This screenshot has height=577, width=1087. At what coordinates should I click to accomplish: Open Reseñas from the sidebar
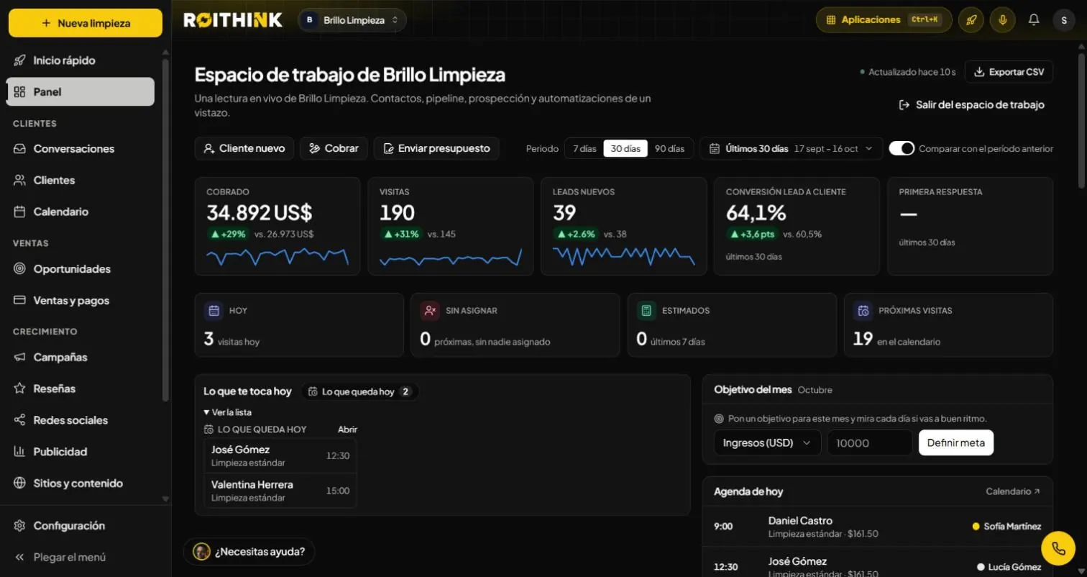81,389
